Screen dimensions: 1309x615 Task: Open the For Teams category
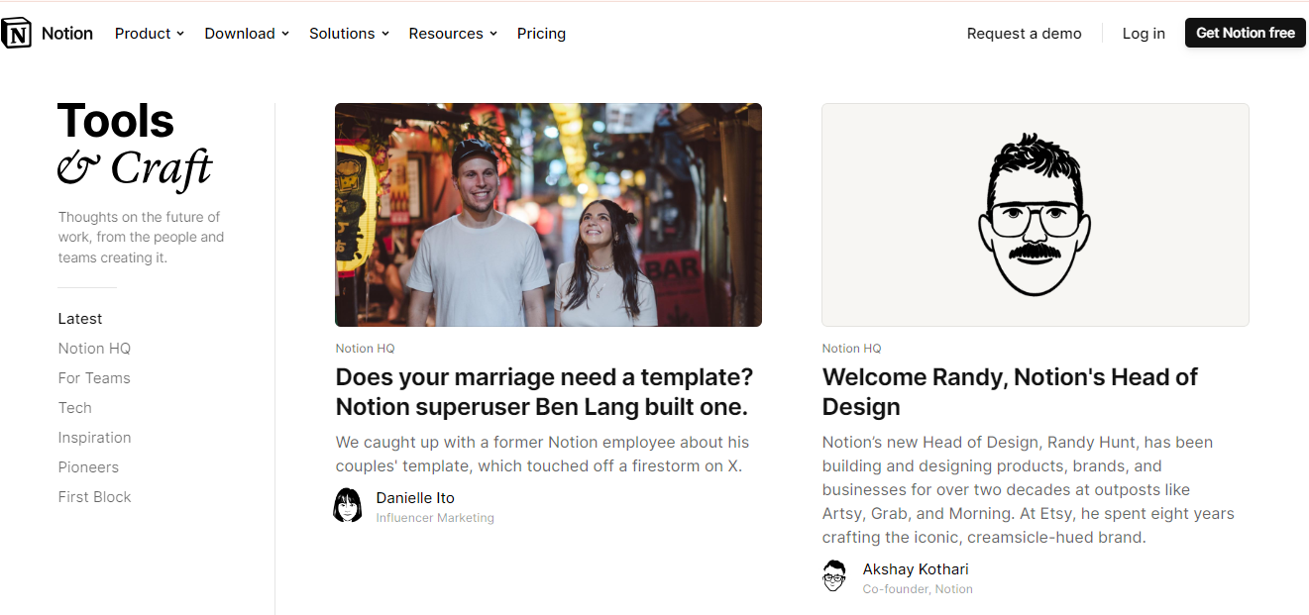click(x=94, y=378)
